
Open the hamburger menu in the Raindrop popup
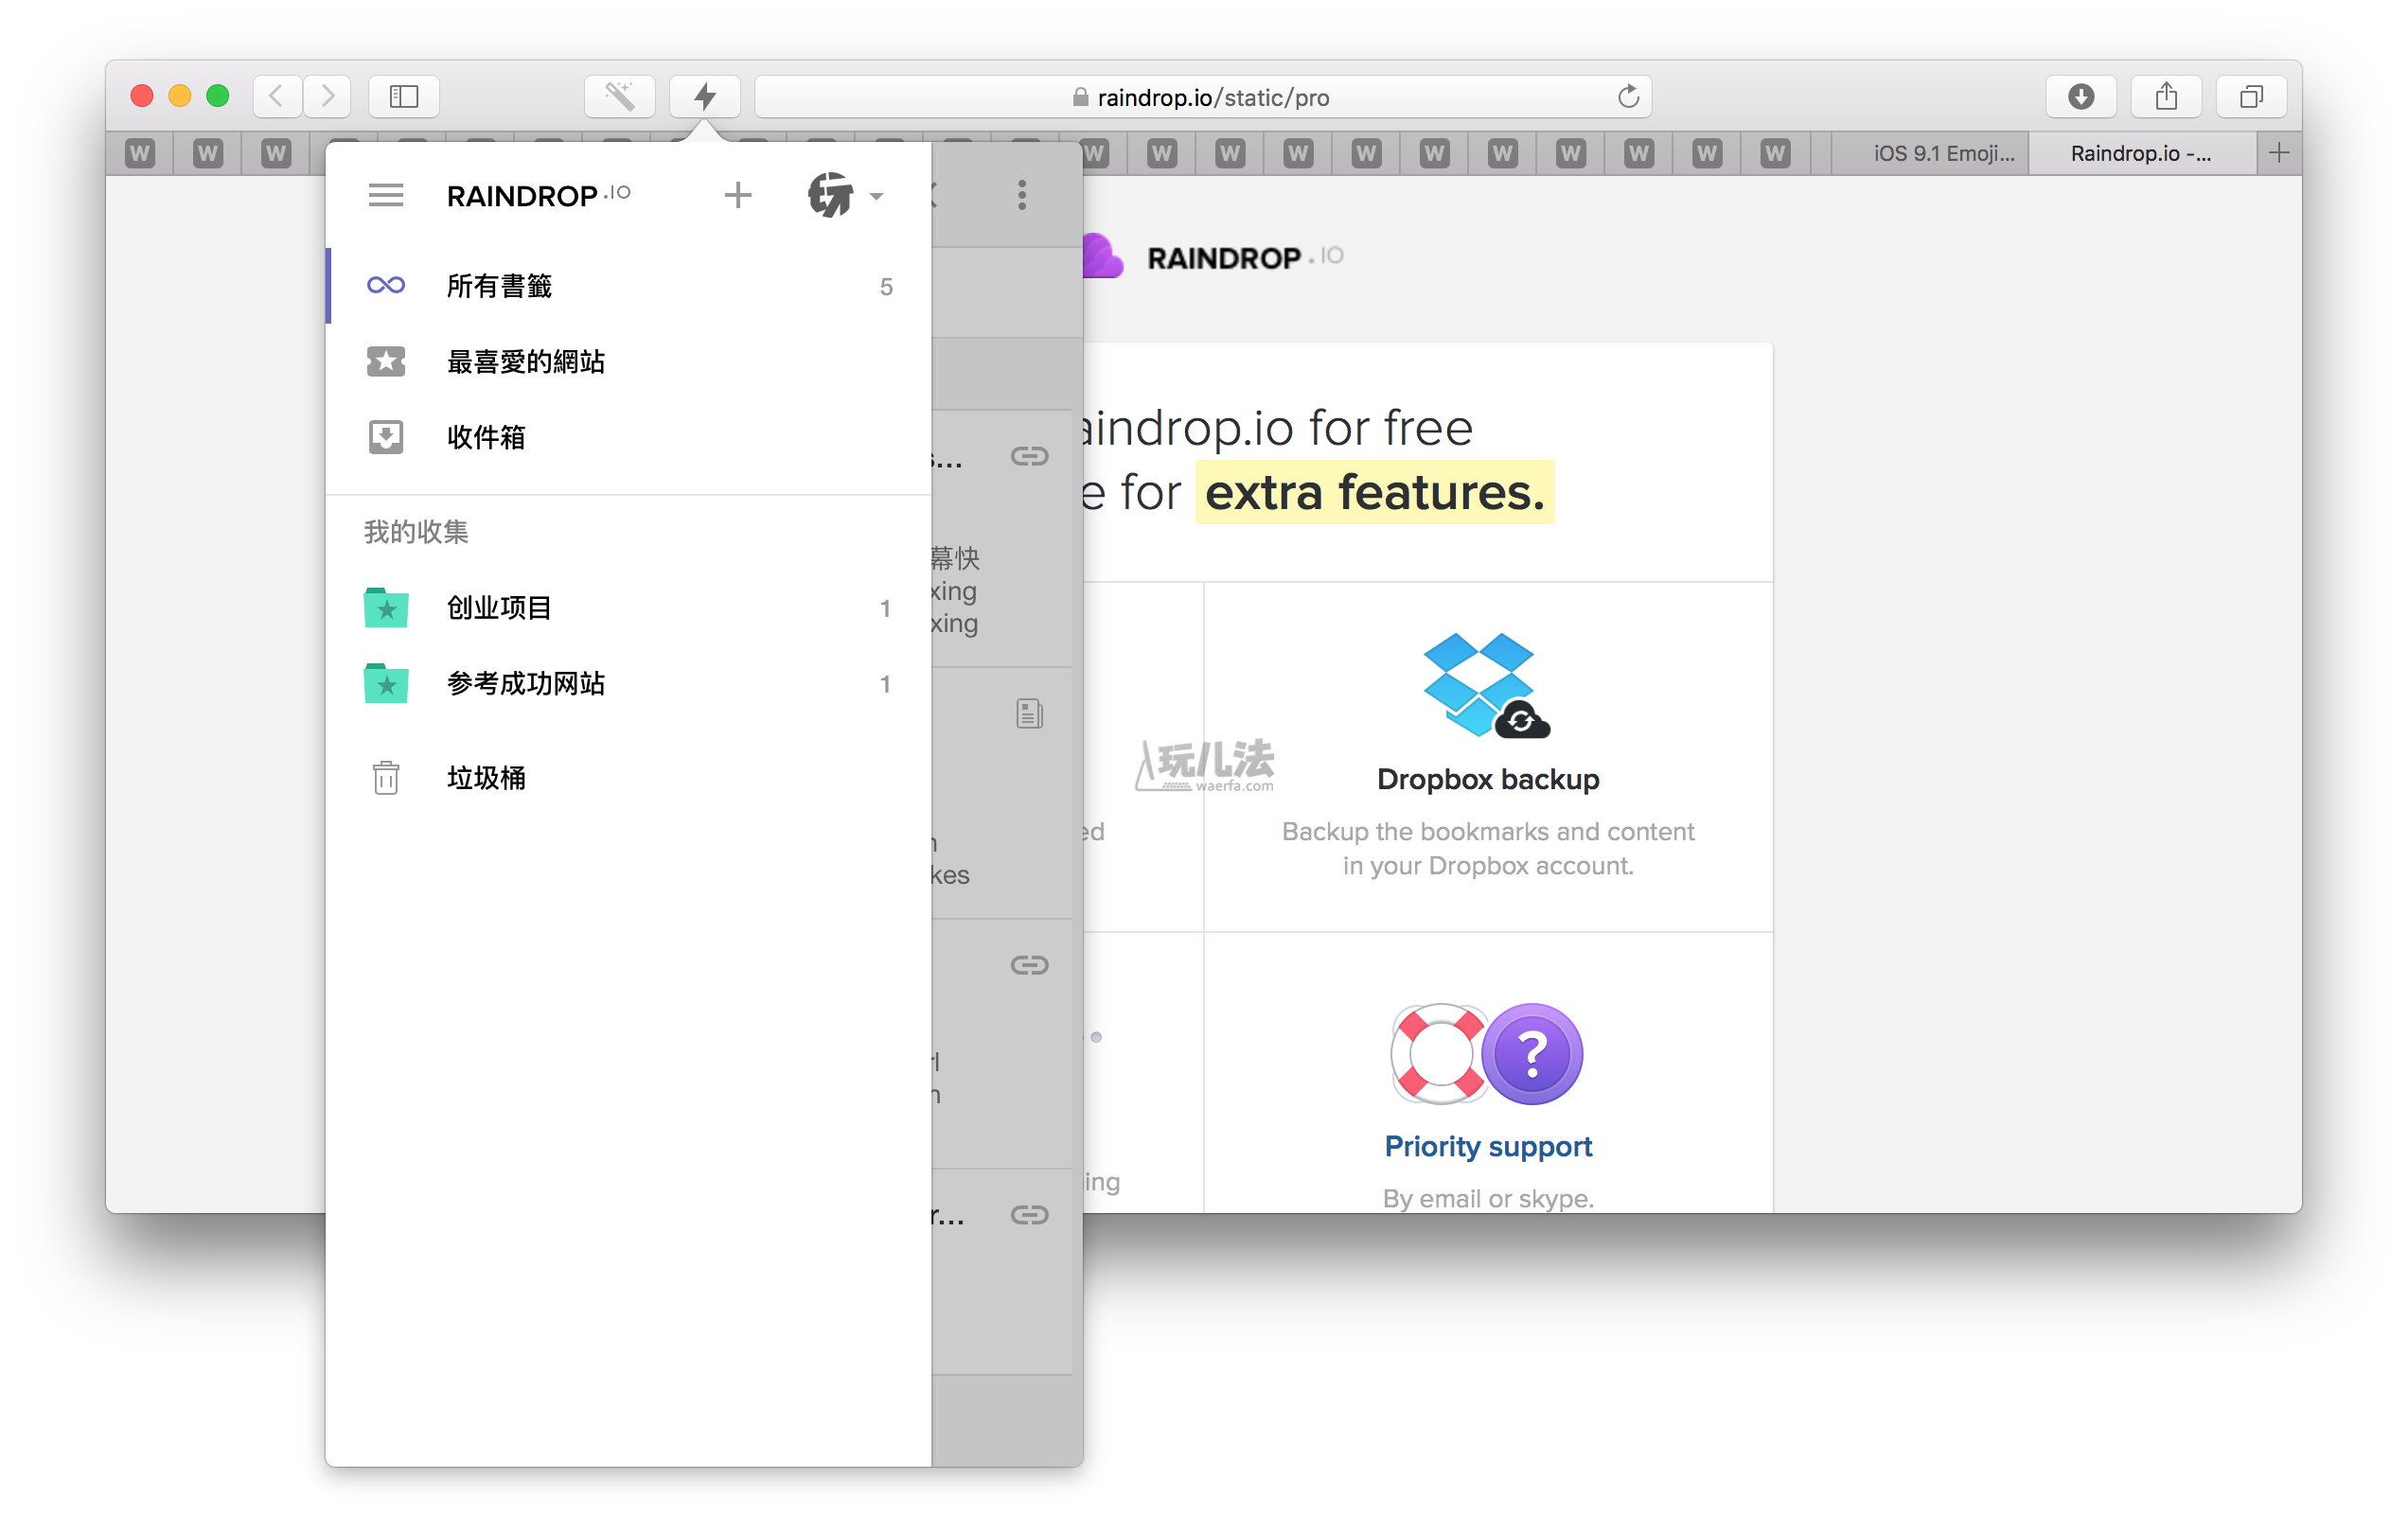[386, 195]
